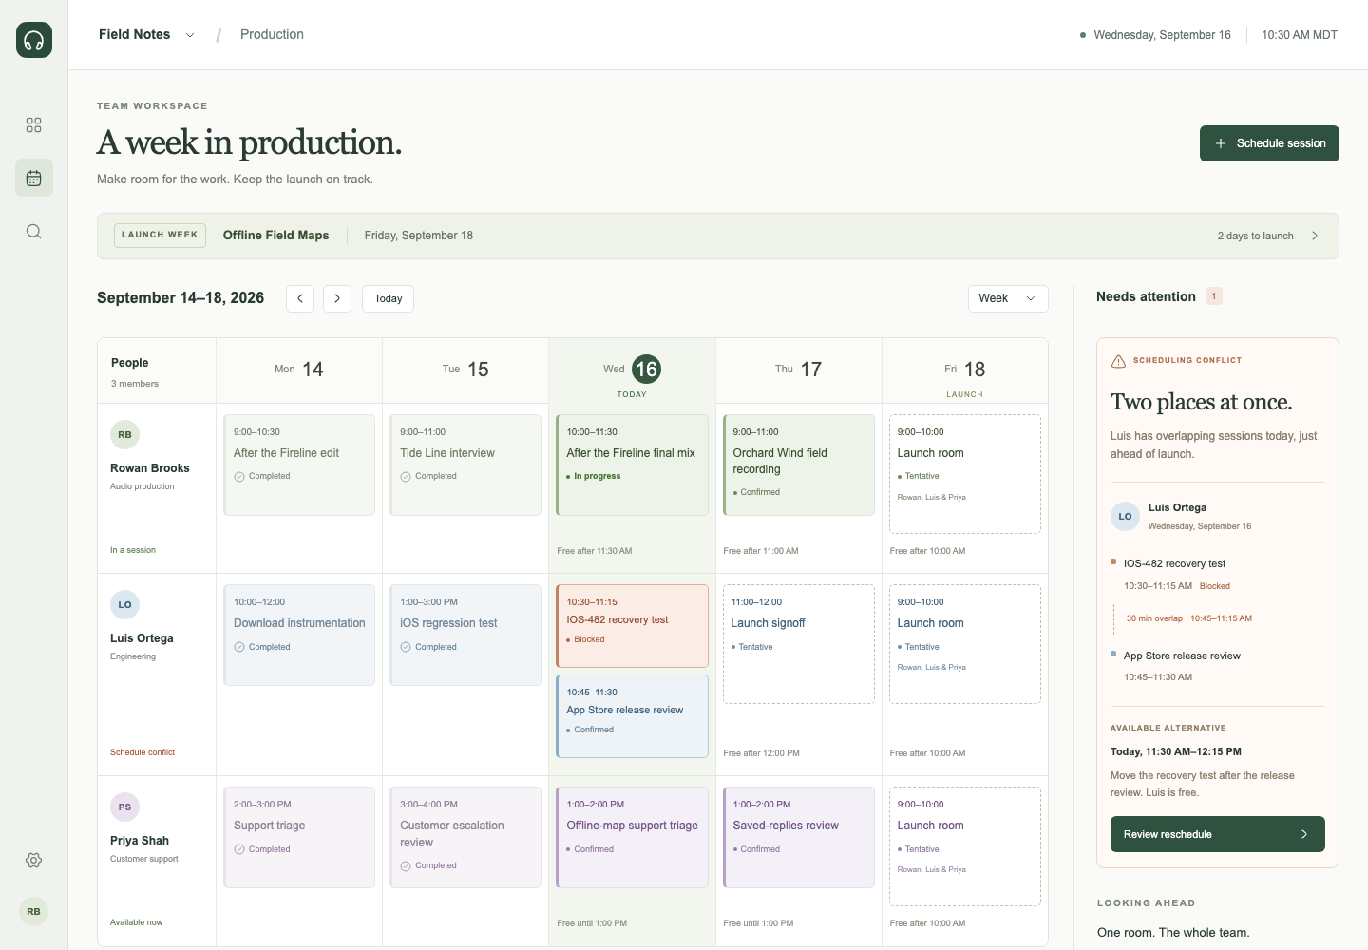Go to previous week arrow
This screenshot has height=950, width=1368.
pyautogui.click(x=300, y=298)
